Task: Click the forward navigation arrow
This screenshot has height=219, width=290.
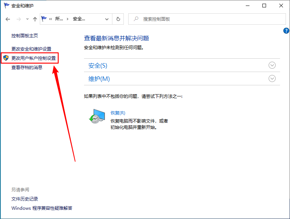Action: tap(19, 19)
